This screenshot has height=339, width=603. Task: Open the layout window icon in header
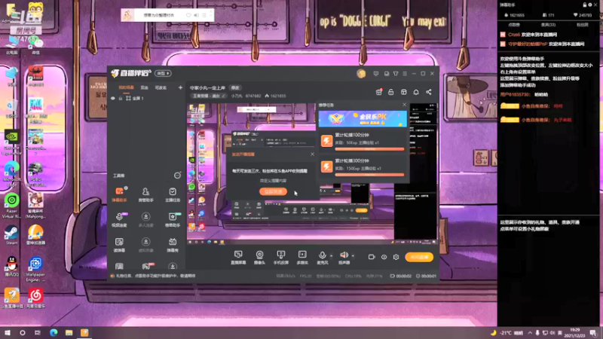click(x=403, y=92)
